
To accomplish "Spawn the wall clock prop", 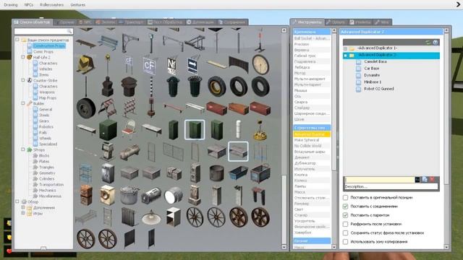I will tap(260, 64).
